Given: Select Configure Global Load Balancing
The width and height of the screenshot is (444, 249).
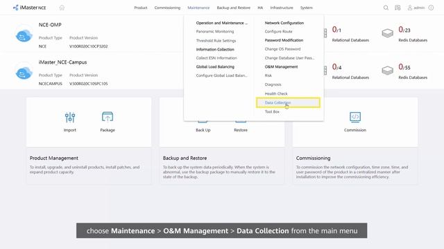Looking at the screenshot, I should click(x=221, y=75).
